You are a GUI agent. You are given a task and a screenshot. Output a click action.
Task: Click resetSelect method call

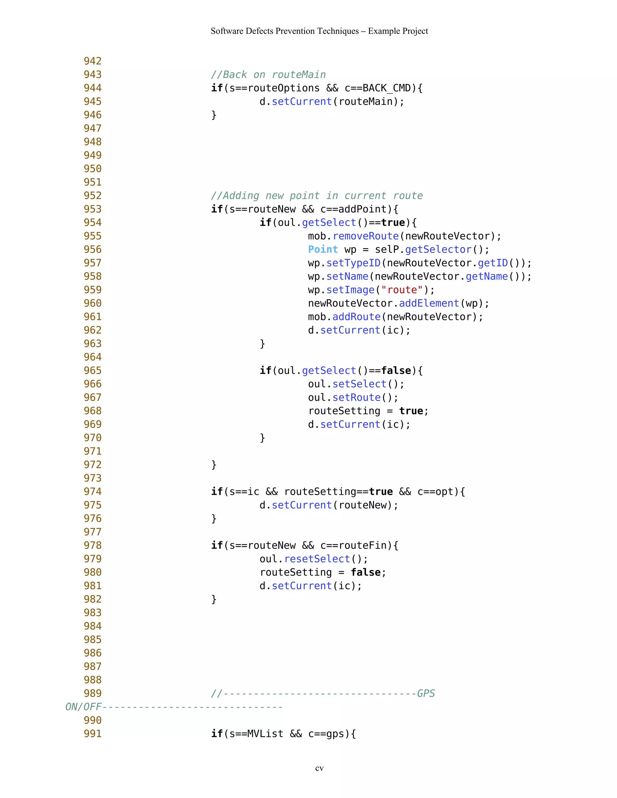click(317, 559)
